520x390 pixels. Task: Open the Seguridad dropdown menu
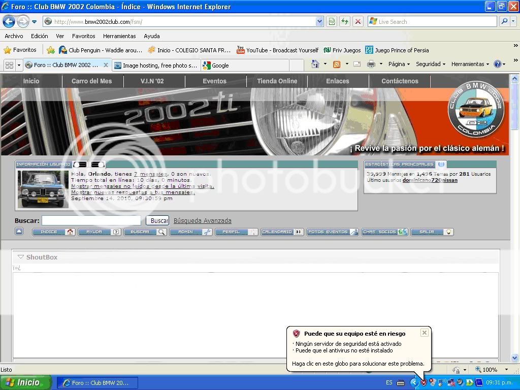pyautogui.click(x=431, y=64)
